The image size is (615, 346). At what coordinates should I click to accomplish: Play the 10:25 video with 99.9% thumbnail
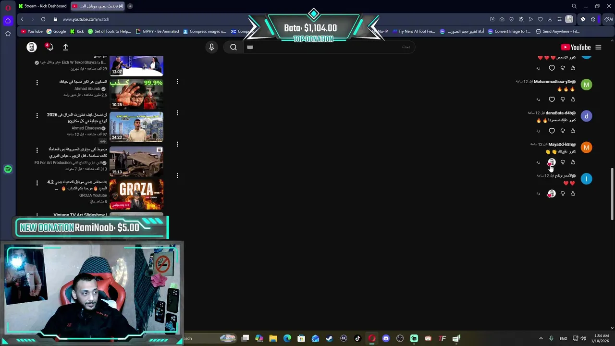(136, 94)
